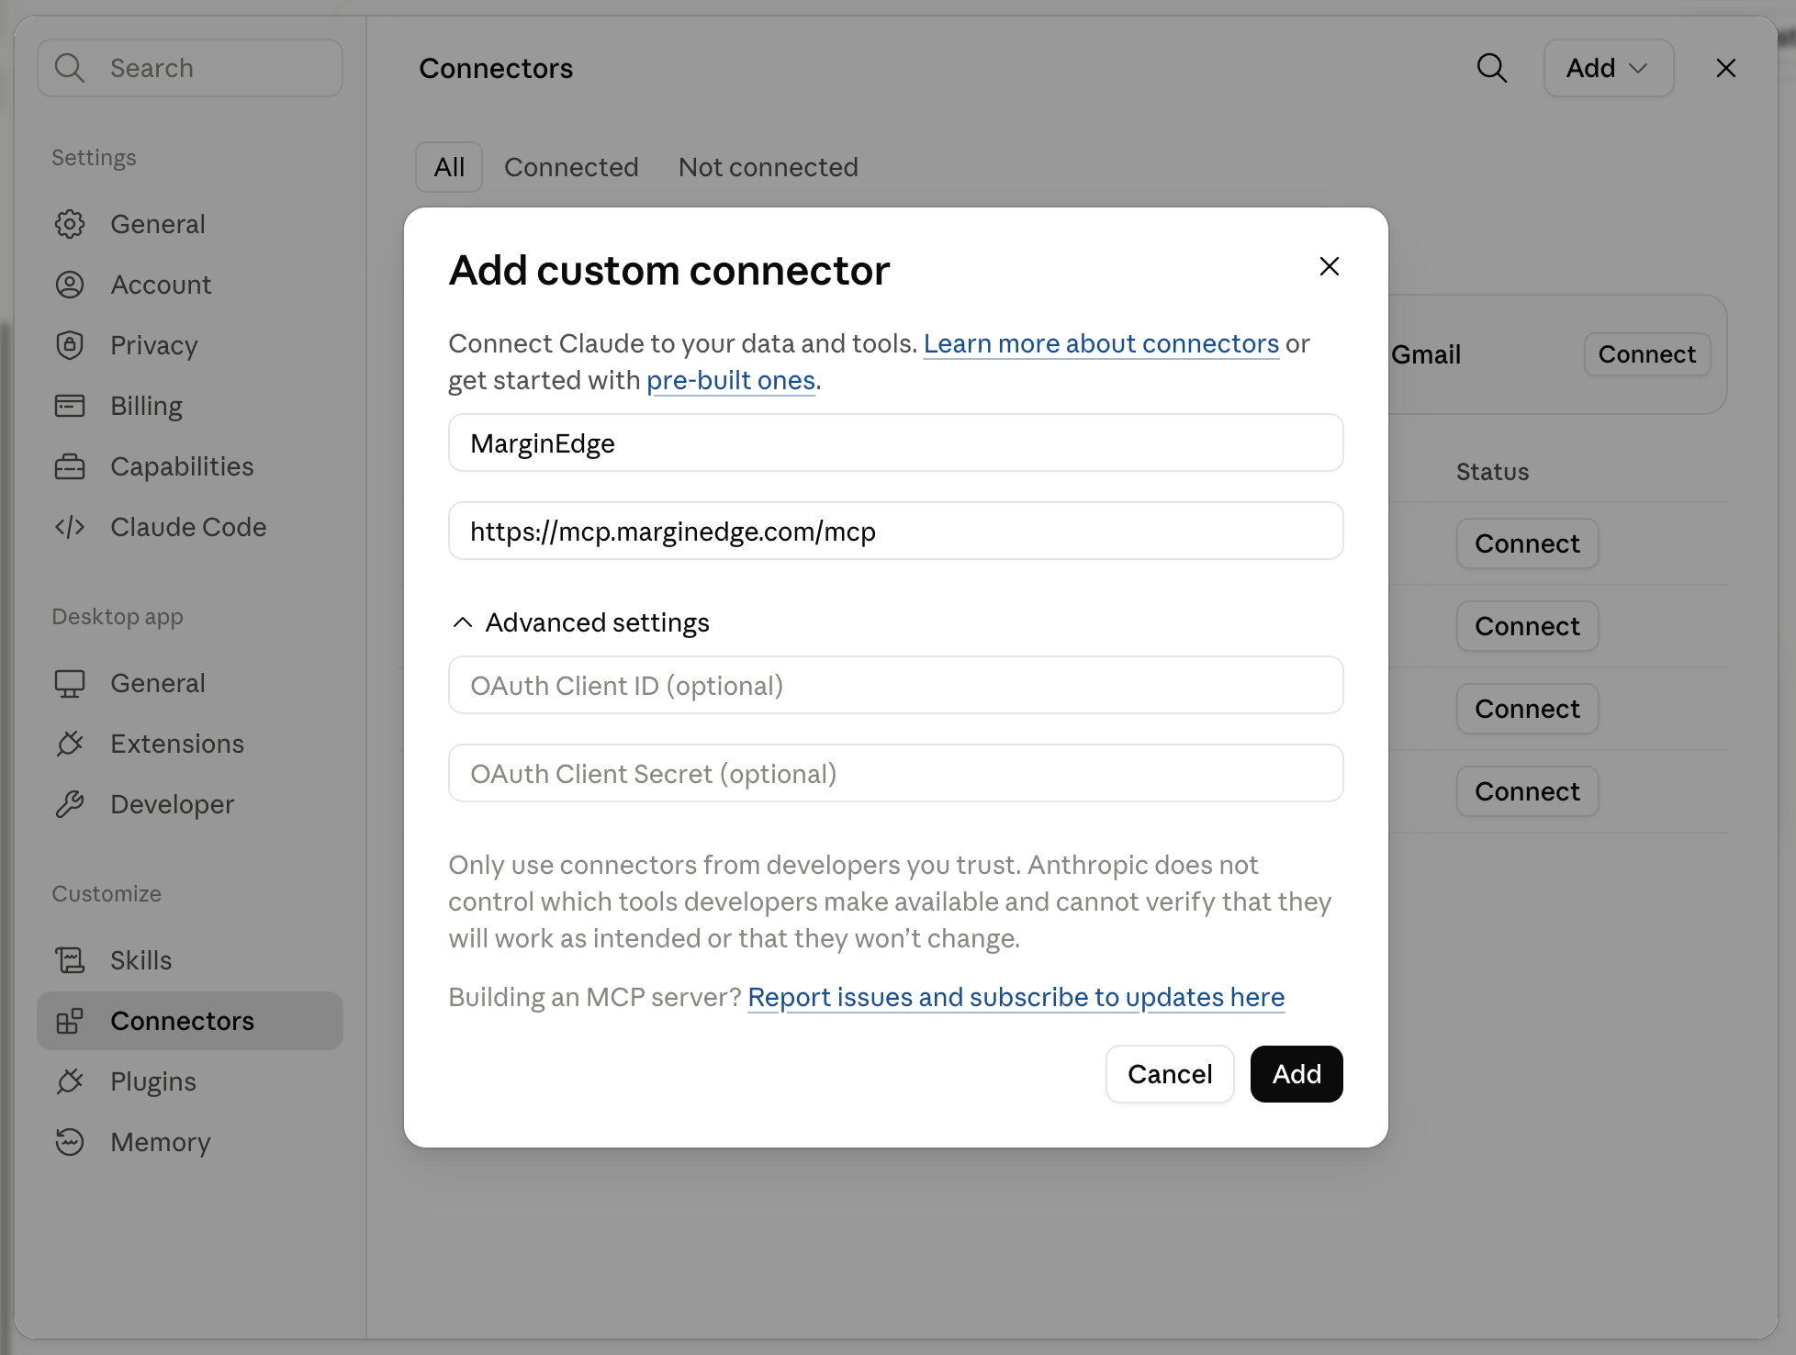Open the Add dropdown in header
This screenshot has width=1796, height=1355.
pyautogui.click(x=1609, y=68)
